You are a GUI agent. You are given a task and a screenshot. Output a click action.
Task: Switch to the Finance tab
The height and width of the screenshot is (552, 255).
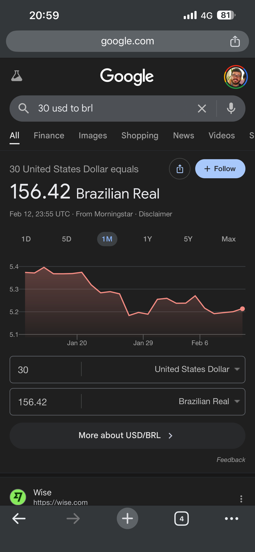49,136
